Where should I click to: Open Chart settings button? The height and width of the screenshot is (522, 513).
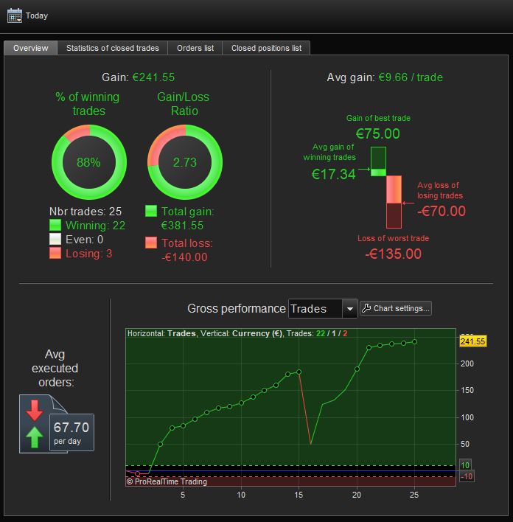tap(396, 308)
